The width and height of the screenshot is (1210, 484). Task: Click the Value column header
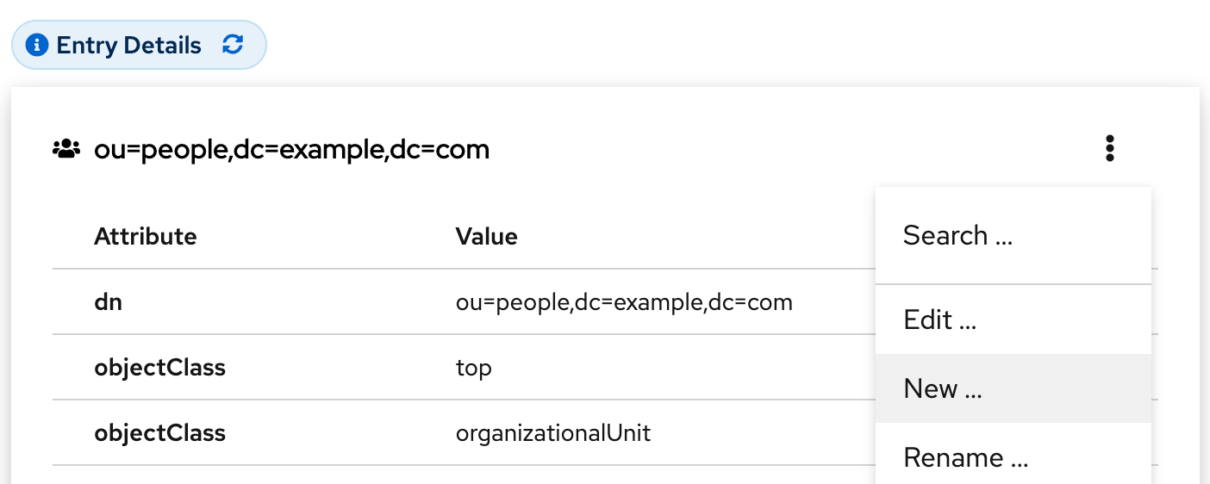[x=486, y=236]
